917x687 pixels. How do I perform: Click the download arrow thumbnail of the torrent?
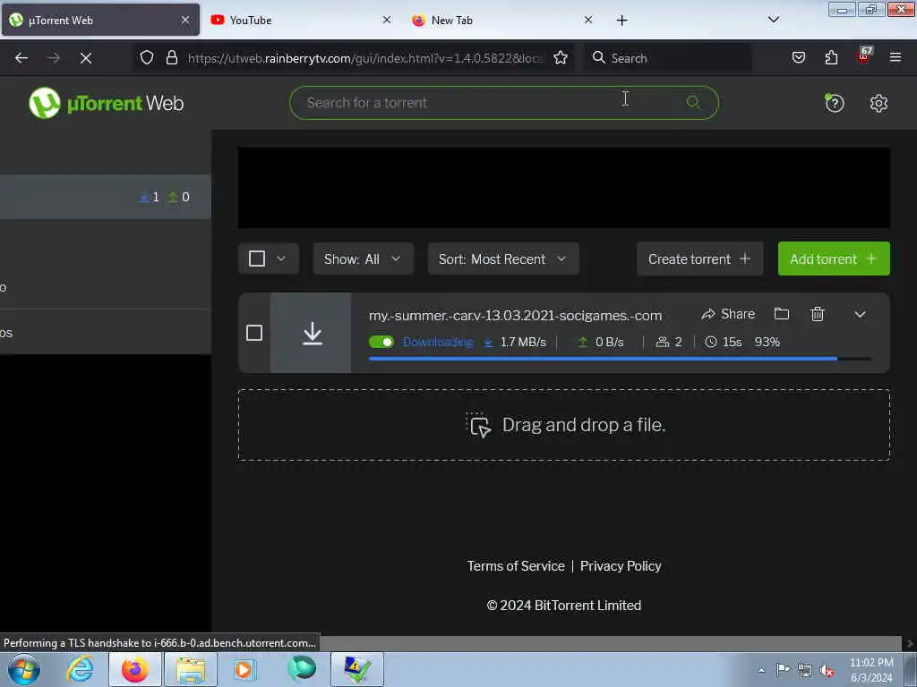click(311, 333)
